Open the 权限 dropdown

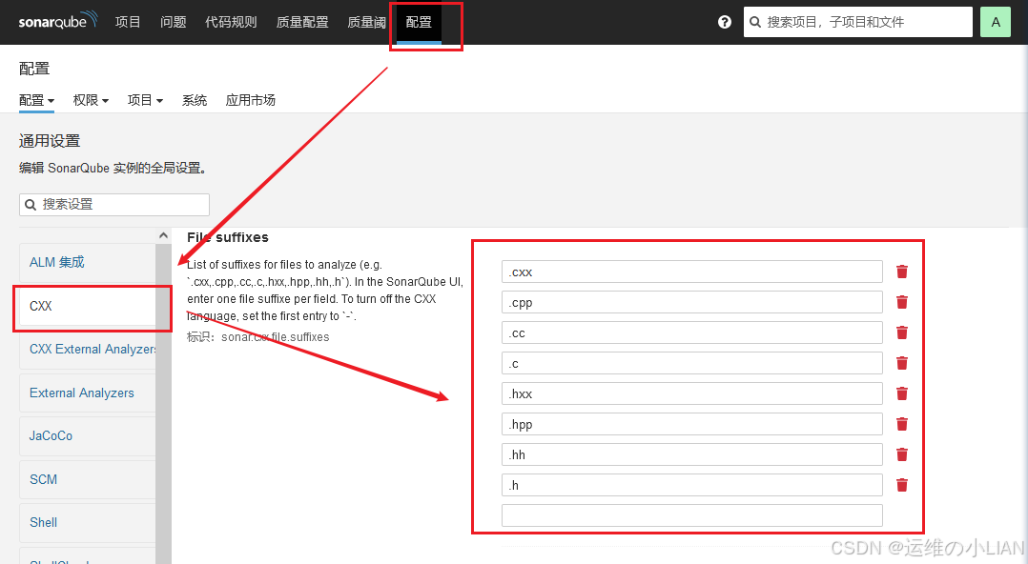(90, 99)
